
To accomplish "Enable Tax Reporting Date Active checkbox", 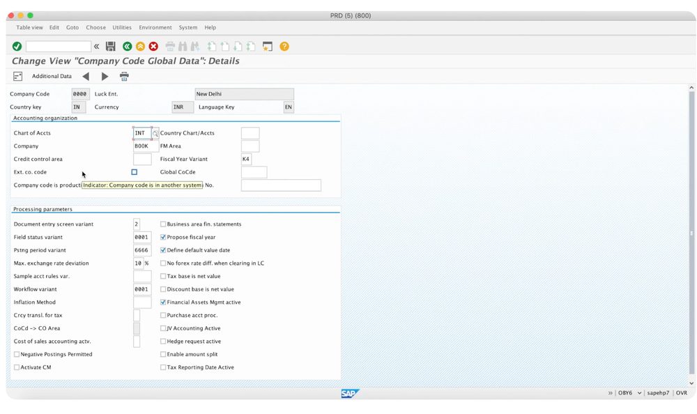I will point(163,367).
